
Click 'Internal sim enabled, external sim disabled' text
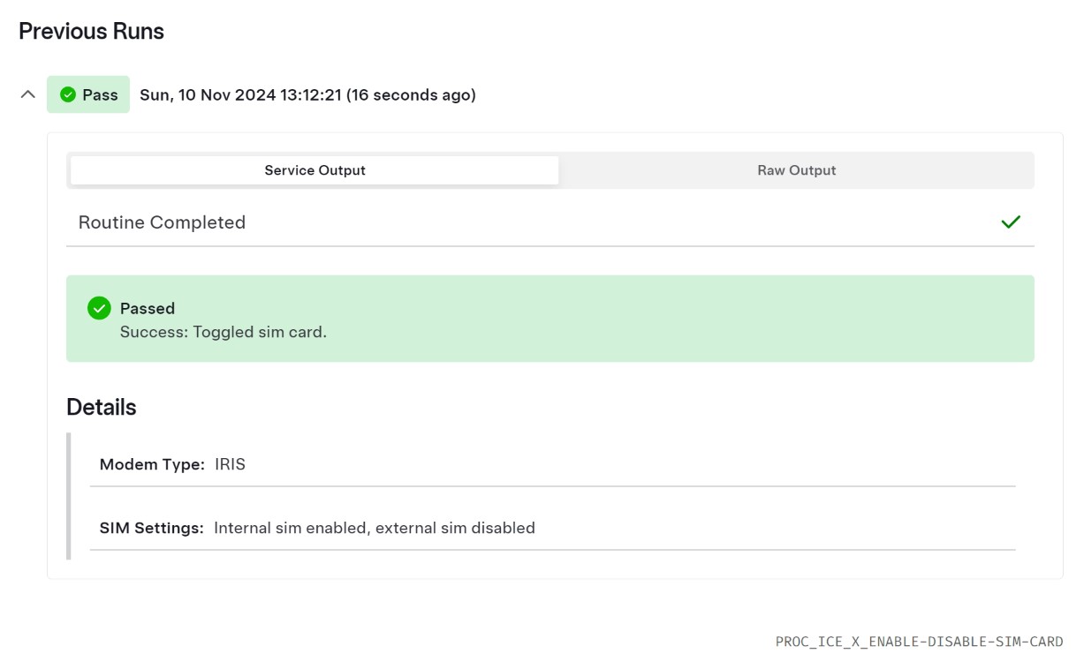pyautogui.click(x=375, y=528)
